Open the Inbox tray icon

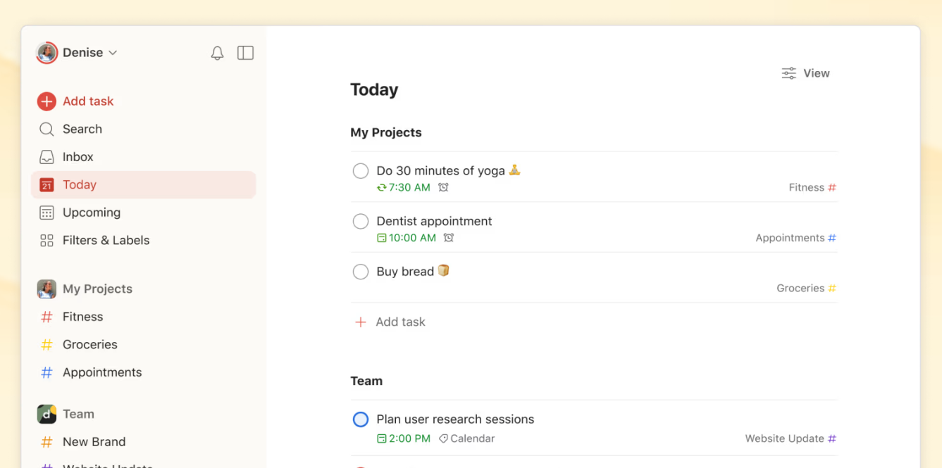(47, 157)
